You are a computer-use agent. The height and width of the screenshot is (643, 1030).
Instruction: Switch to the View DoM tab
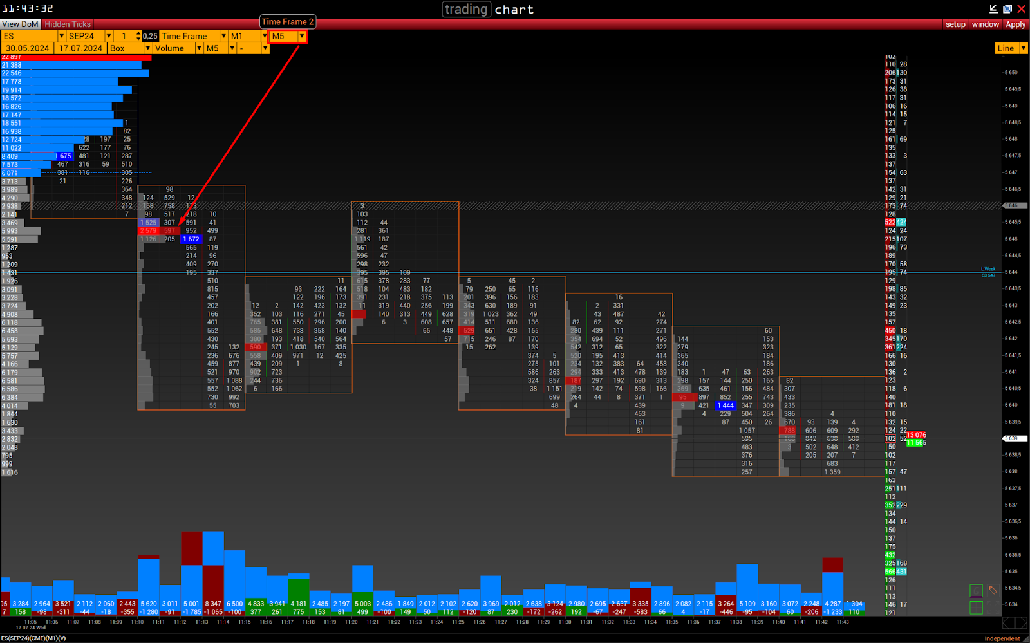21,24
